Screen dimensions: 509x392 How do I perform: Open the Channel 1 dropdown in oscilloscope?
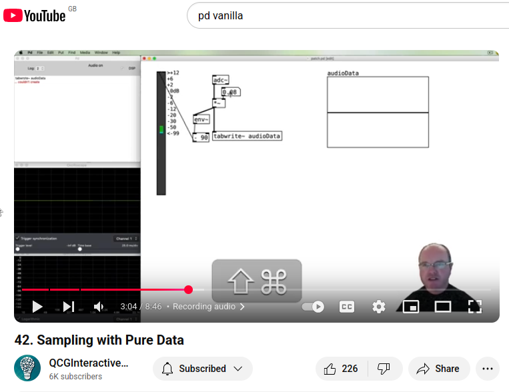click(126, 239)
